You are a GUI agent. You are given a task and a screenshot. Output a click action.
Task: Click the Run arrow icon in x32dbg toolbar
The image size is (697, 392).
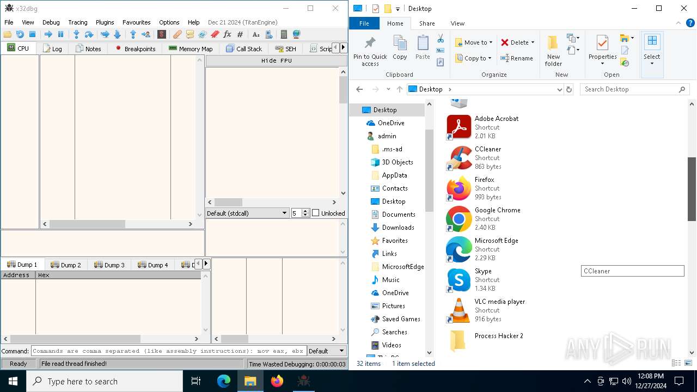(x=48, y=34)
